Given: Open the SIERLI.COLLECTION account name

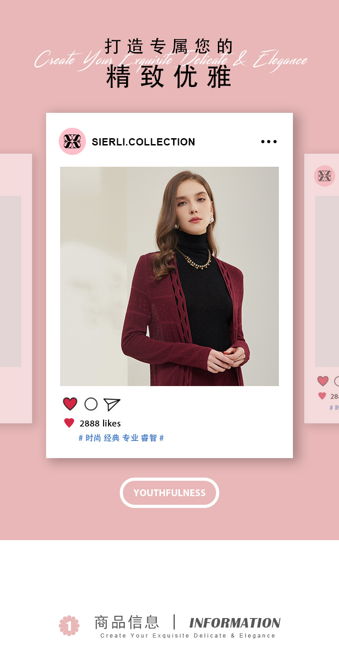Looking at the screenshot, I should coord(143,142).
